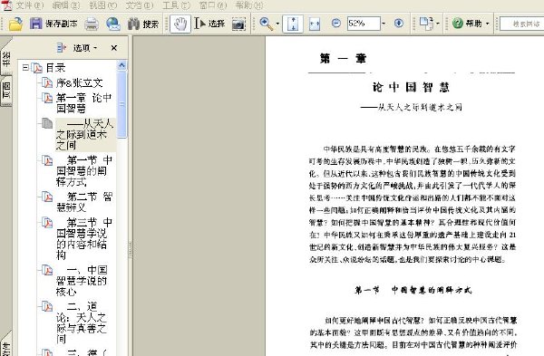
Task: Open file with the folder icon
Action: tap(15, 24)
